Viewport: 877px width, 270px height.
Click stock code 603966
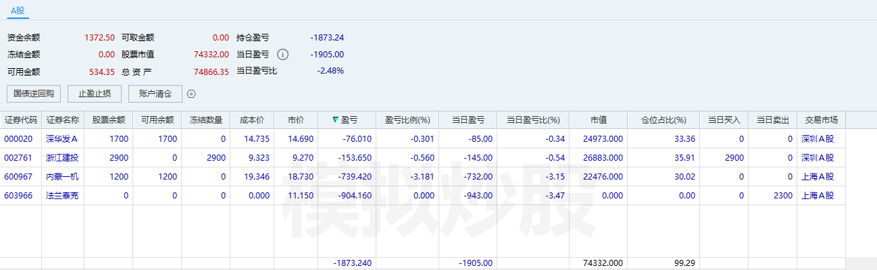coord(18,196)
